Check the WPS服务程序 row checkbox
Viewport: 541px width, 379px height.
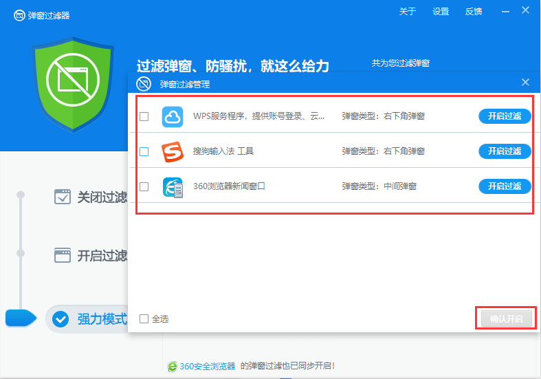(x=144, y=116)
